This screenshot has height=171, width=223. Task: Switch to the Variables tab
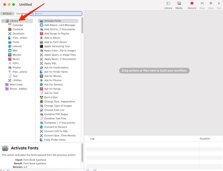tap(21, 13)
